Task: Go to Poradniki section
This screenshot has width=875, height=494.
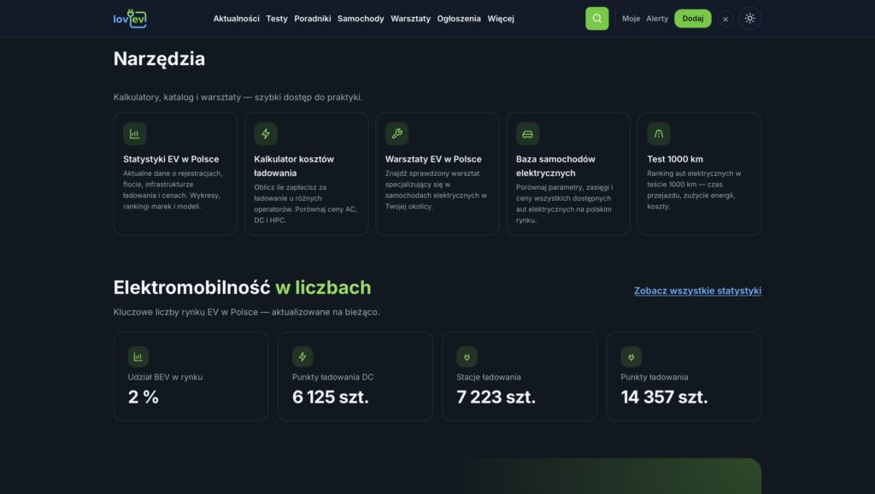Action: coord(313,19)
